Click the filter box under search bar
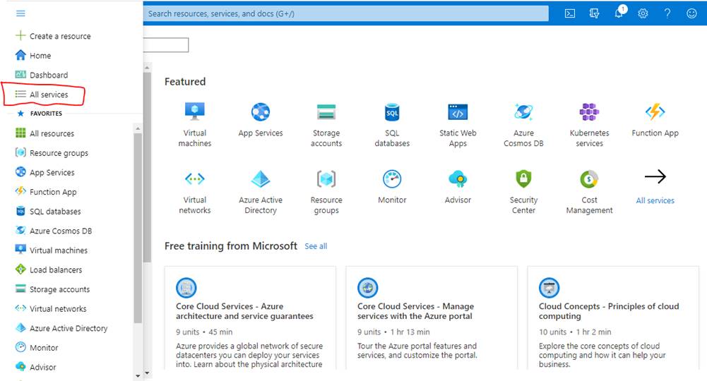The image size is (707, 381). (166, 45)
